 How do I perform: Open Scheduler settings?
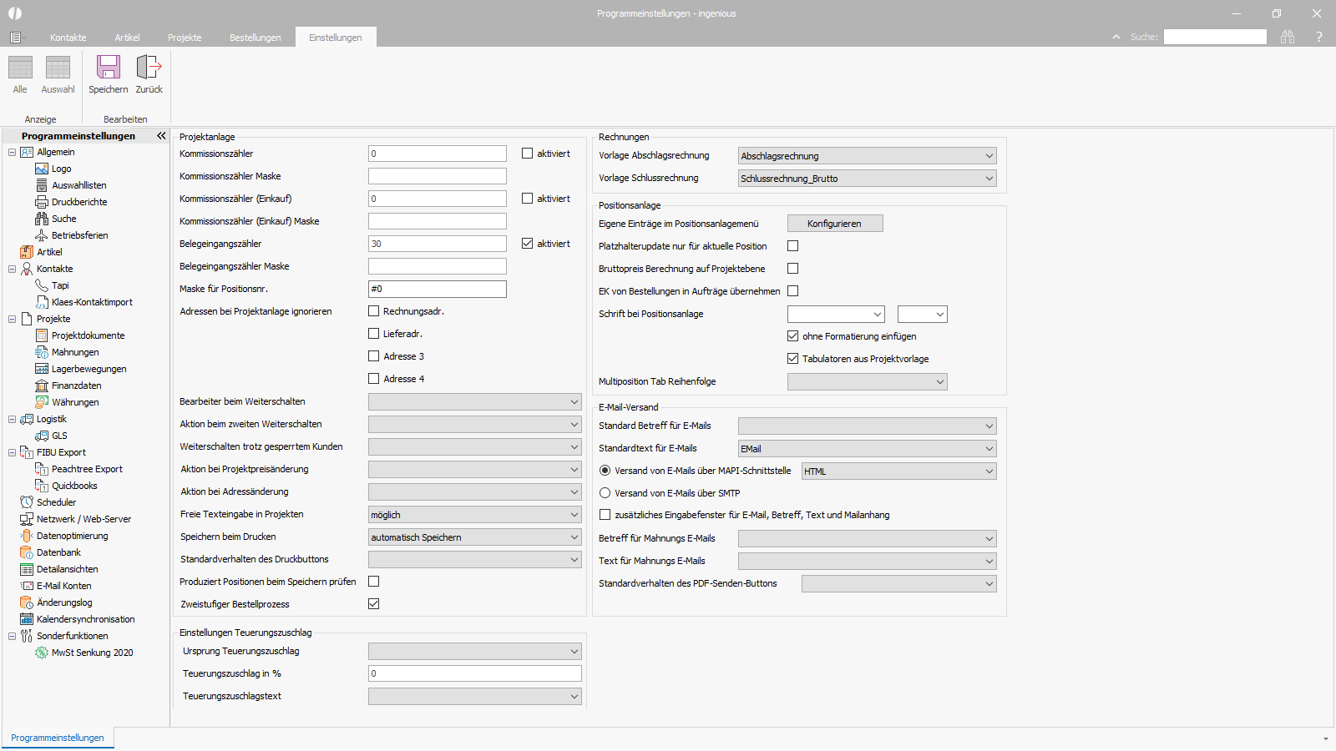point(56,502)
